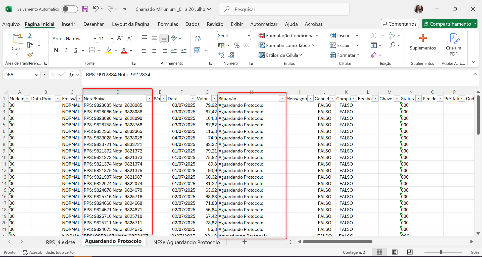Increase decimal places
This screenshot has height=257, width=482.
[x=221, y=55]
